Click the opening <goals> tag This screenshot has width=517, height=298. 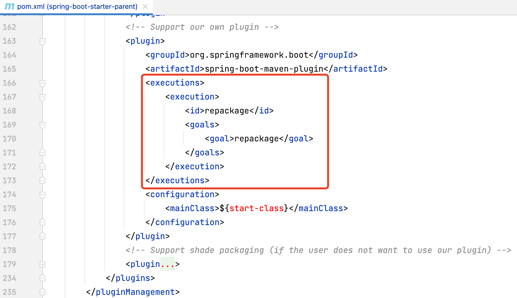202,125
